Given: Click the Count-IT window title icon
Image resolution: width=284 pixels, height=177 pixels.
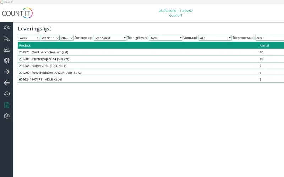Looking at the screenshot, I should tap(2, 2).
